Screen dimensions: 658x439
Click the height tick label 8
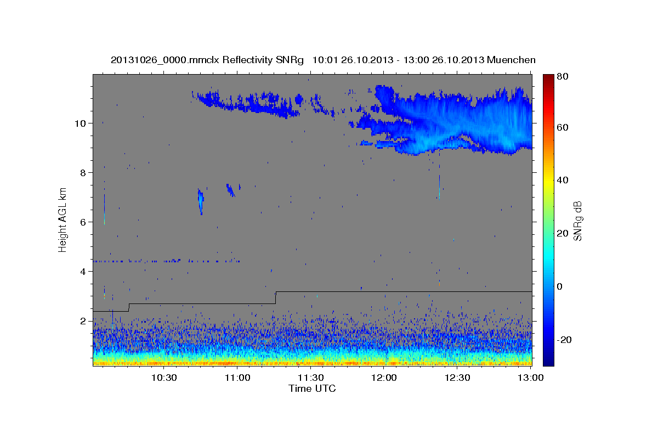(x=84, y=172)
